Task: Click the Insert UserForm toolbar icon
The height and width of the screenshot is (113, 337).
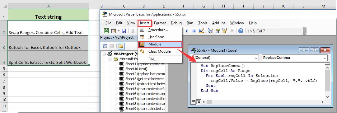Action: pyautogui.click(x=113, y=31)
